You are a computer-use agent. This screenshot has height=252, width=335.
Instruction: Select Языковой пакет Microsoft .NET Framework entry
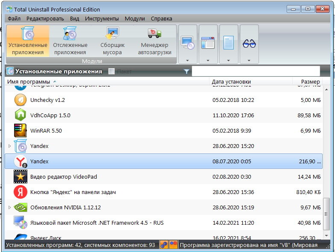pyautogui.click(x=97, y=223)
